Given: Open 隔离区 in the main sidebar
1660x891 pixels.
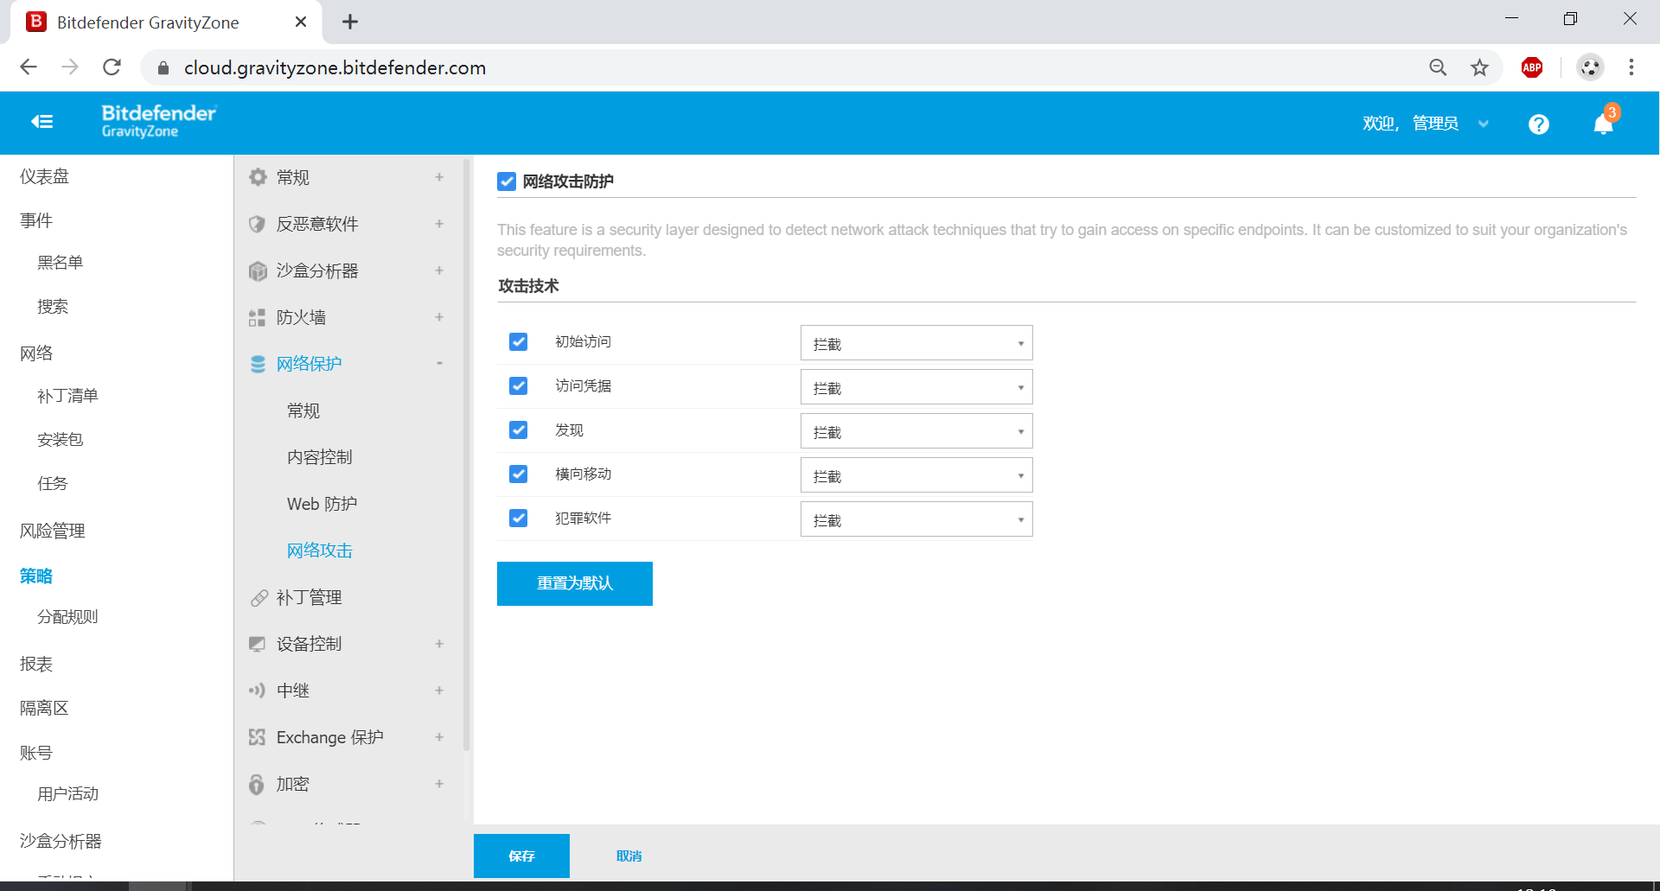Looking at the screenshot, I should [x=44, y=709].
